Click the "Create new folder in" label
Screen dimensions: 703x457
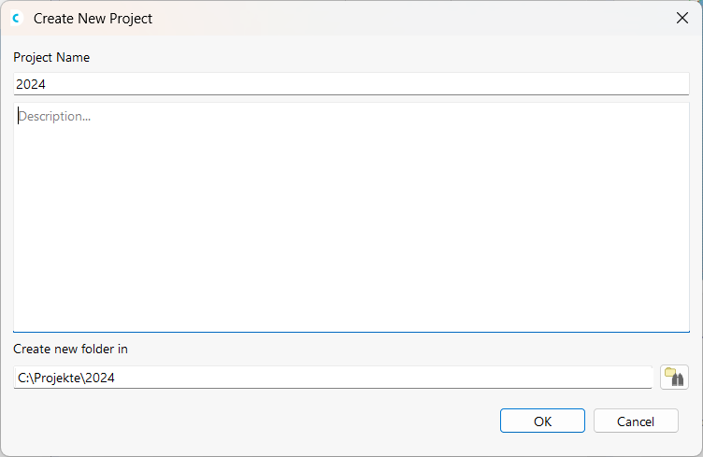tap(70, 349)
